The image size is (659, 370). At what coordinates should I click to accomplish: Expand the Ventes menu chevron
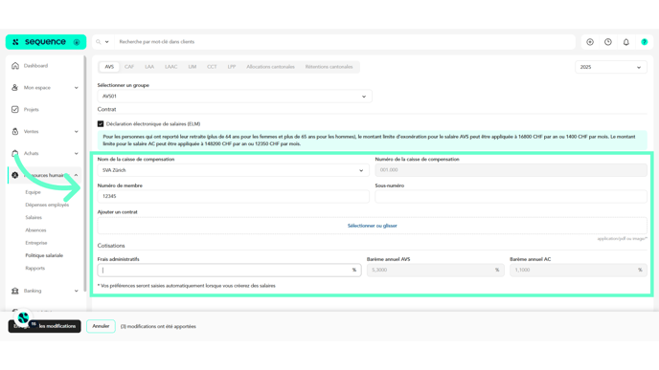pos(76,131)
